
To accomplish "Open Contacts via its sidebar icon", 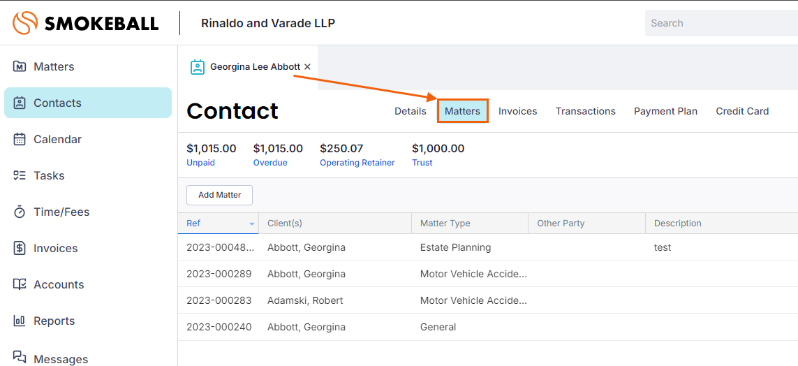I will click(20, 103).
